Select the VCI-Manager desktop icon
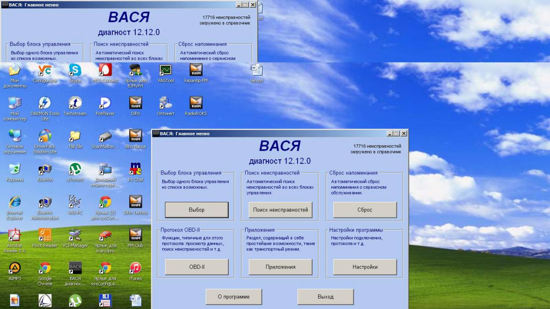The height and width of the screenshot is (309, 550). [x=75, y=238]
